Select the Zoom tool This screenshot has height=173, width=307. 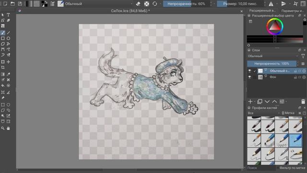(x=3, y=128)
